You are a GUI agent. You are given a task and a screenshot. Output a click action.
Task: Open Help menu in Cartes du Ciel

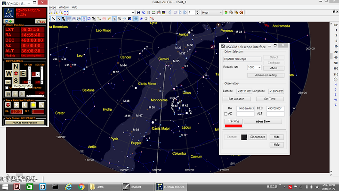[74, 7]
